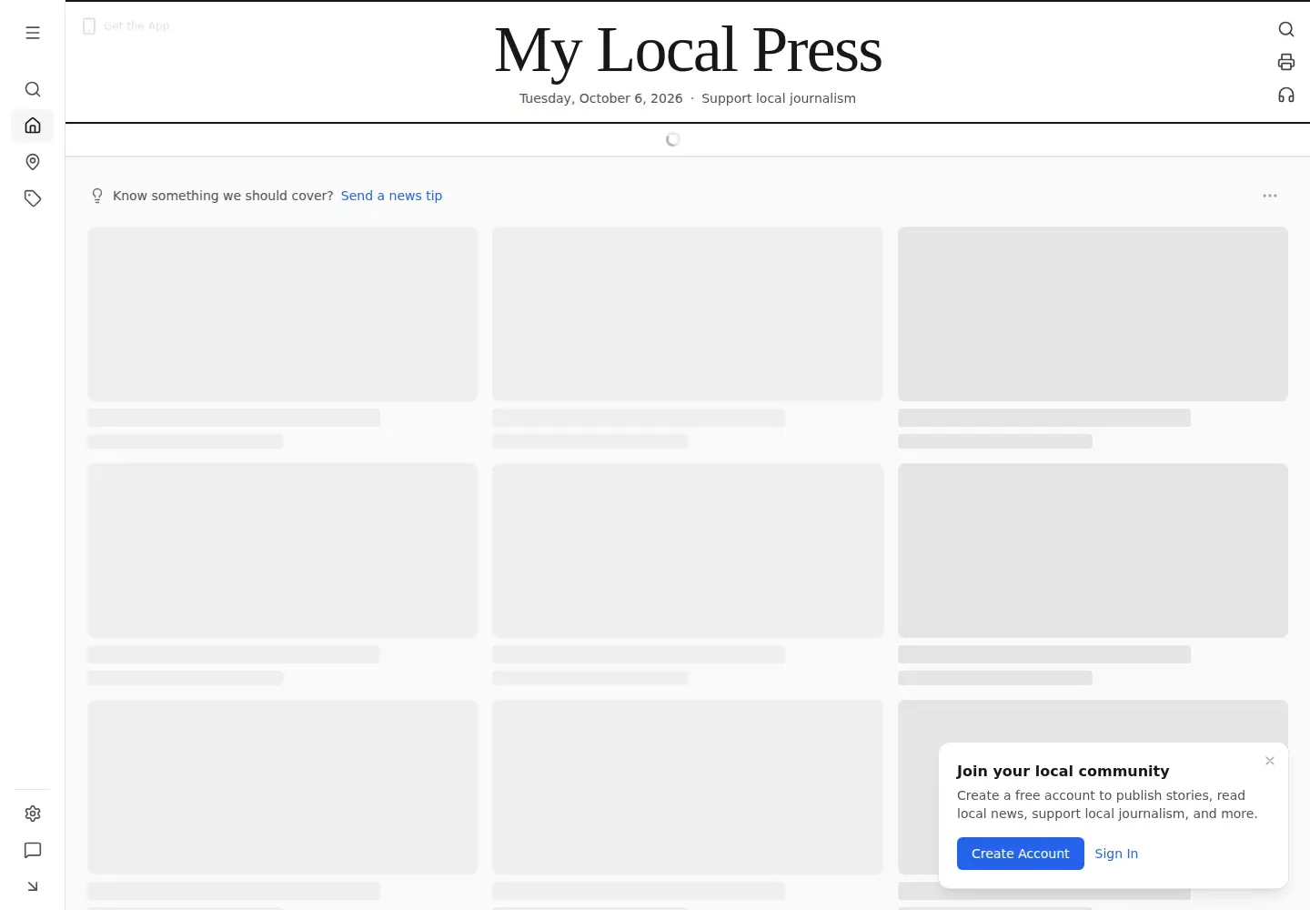Viewport: 1310px width, 910px height.
Task: Click the Sign In link
Action: (x=1116, y=854)
